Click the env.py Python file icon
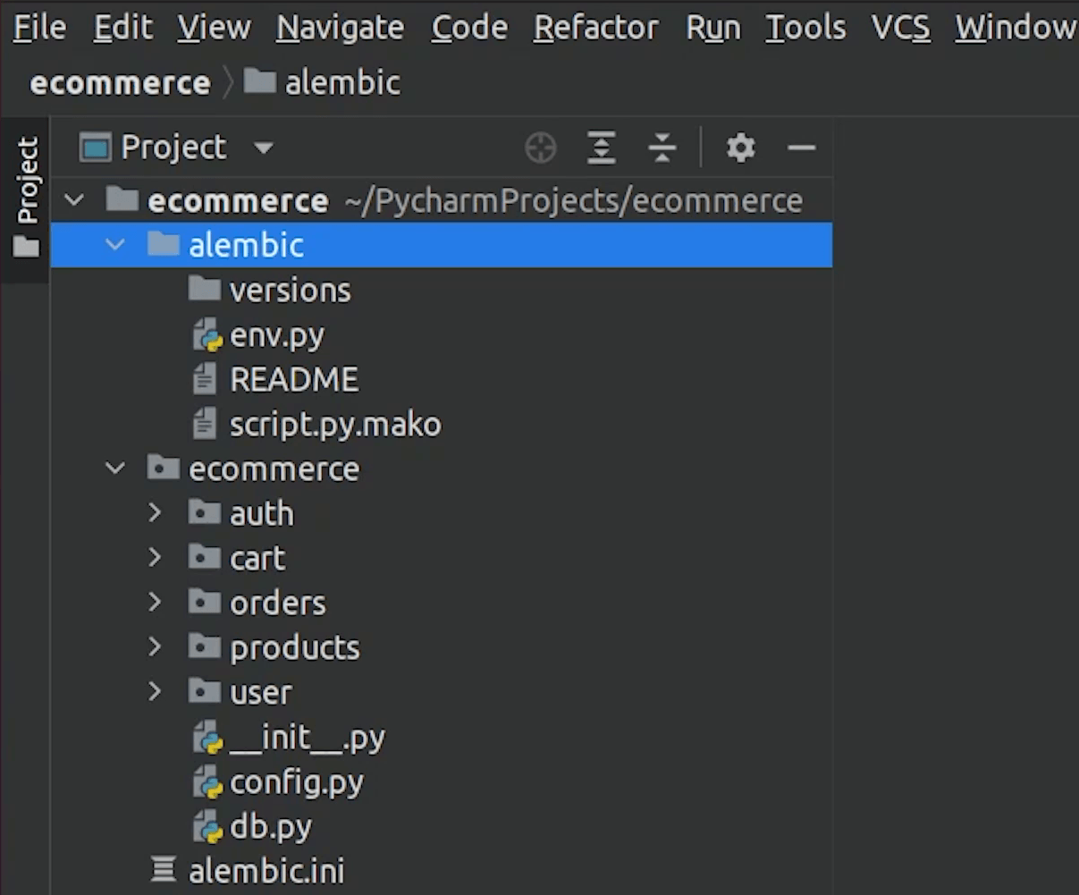This screenshot has width=1079, height=895. coord(207,335)
